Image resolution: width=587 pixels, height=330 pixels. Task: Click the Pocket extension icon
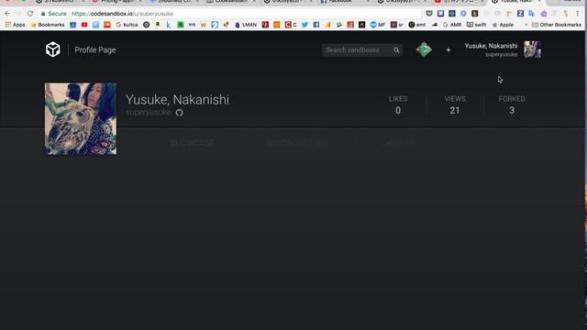pos(429,14)
